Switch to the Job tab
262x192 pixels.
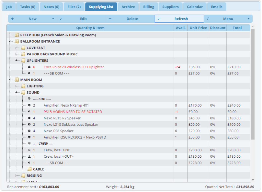(9, 7)
